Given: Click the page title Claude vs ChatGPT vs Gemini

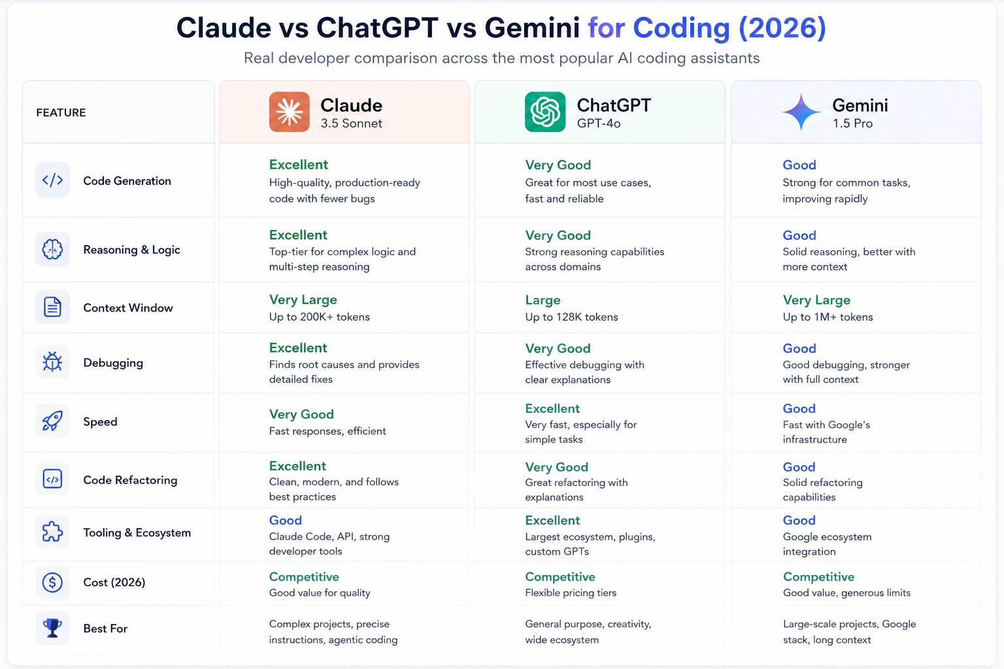Looking at the screenshot, I should click(378, 27).
